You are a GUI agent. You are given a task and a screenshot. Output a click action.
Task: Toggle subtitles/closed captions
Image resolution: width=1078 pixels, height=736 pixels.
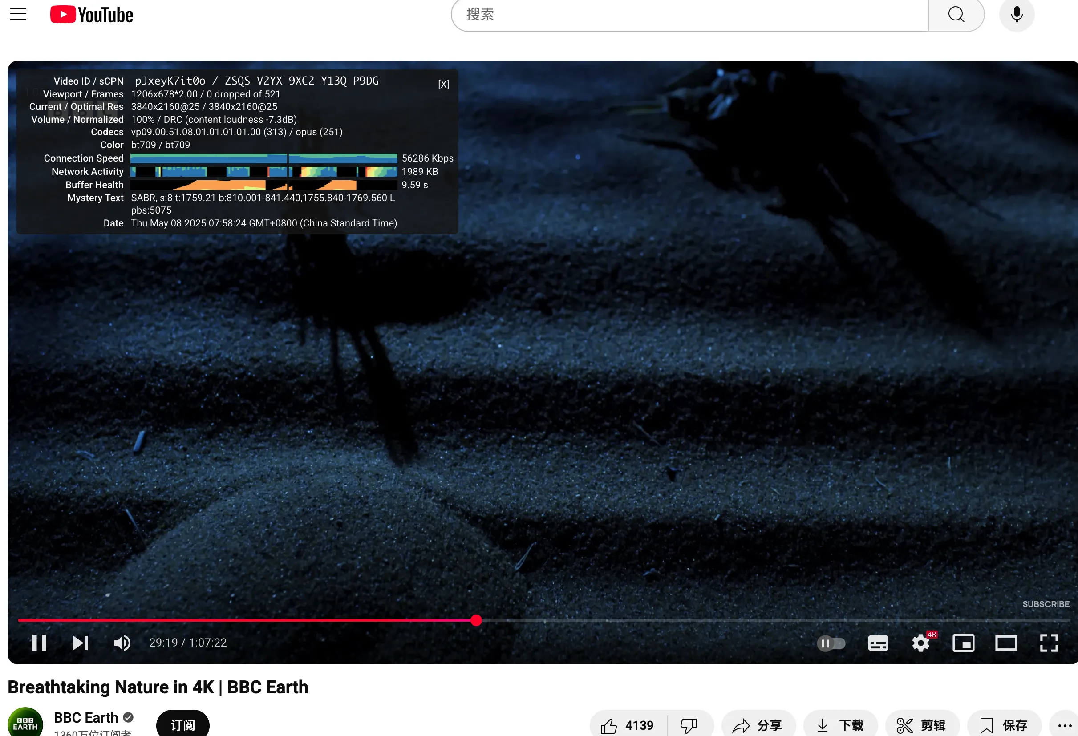click(x=878, y=643)
